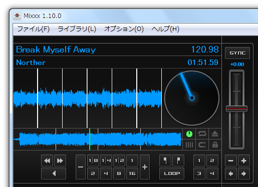Click the pitch rate slider handle
The image size is (258, 187).
[x=236, y=109]
